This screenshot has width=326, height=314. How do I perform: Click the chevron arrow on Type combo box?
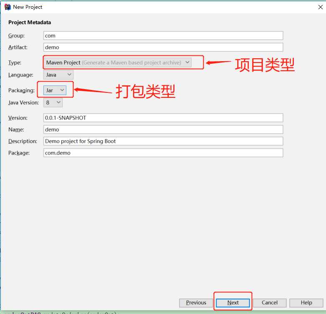pyautogui.click(x=187, y=62)
